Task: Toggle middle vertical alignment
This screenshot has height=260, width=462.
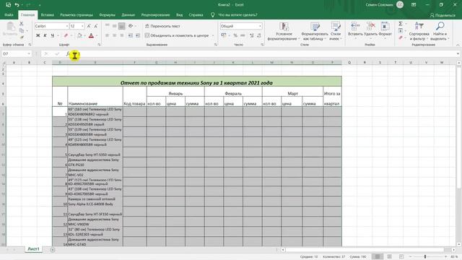Action: coord(114,26)
